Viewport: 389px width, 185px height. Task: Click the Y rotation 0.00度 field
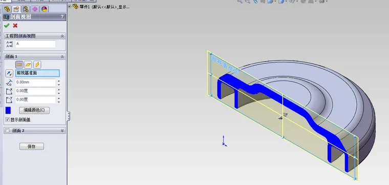pyautogui.click(x=35, y=100)
